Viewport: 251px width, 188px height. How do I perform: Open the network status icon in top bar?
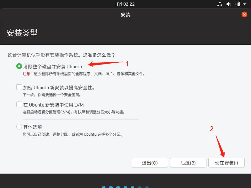click(x=220, y=4)
